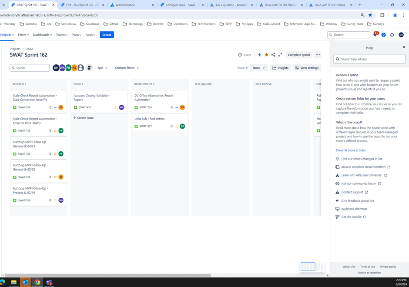Screen dimensions: 409x287
Task: Open Jira settings gear icon
Action: coord(392,35)
